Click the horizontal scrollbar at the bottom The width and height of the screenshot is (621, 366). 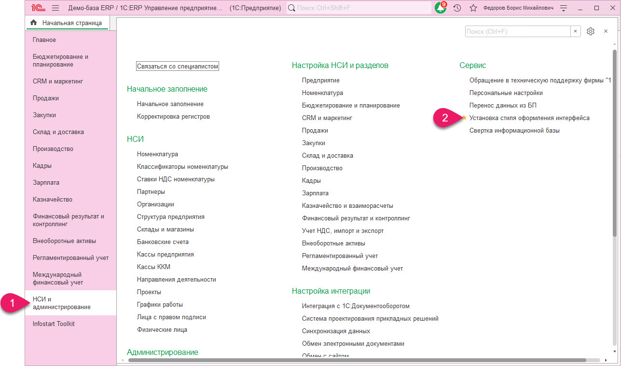358,360
